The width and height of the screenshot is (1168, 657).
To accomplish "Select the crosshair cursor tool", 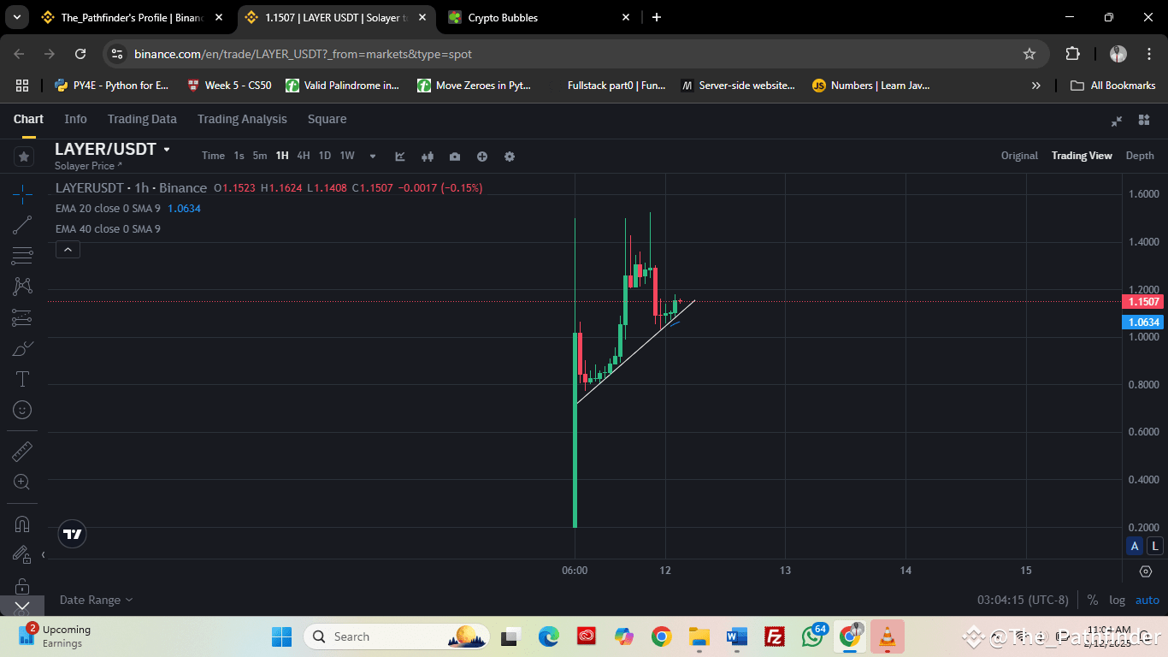I will click(22, 193).
